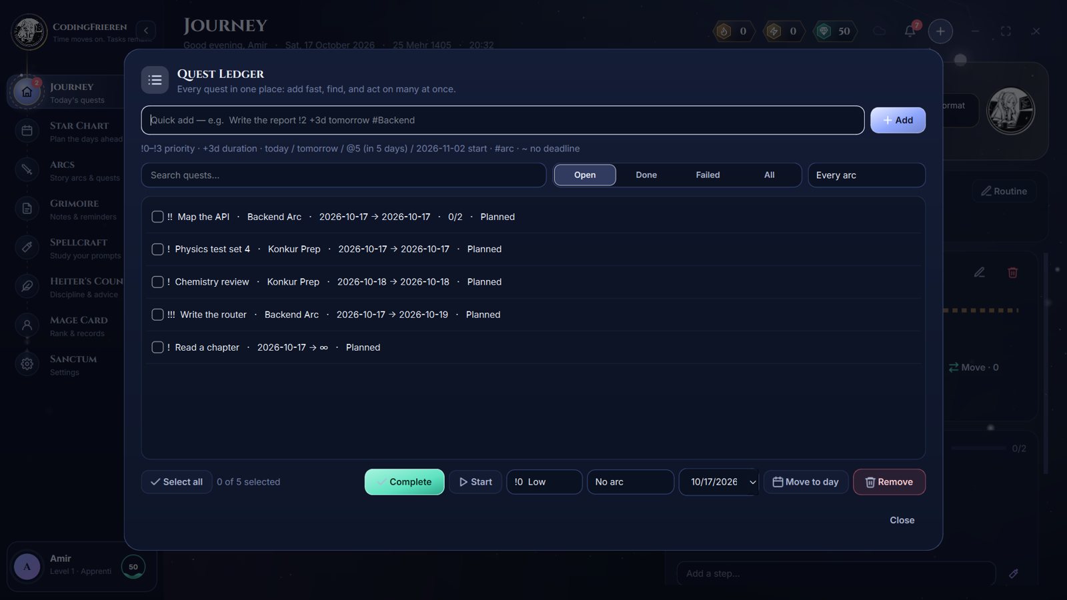
Task: Check the Physics test set 4 checkbox
Action: [157, 249]
